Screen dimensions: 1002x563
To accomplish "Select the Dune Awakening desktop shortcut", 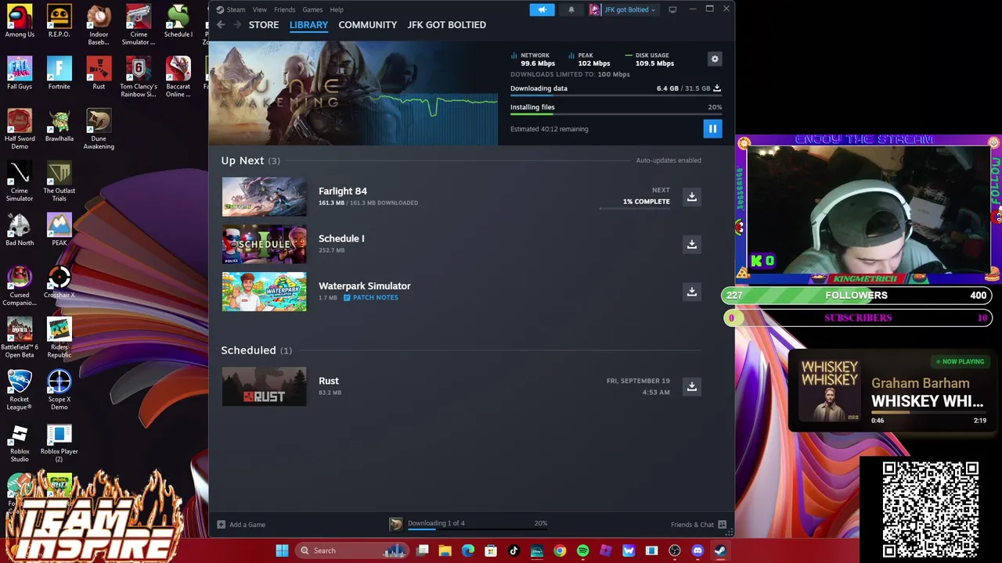I will [x=99, y=129].
